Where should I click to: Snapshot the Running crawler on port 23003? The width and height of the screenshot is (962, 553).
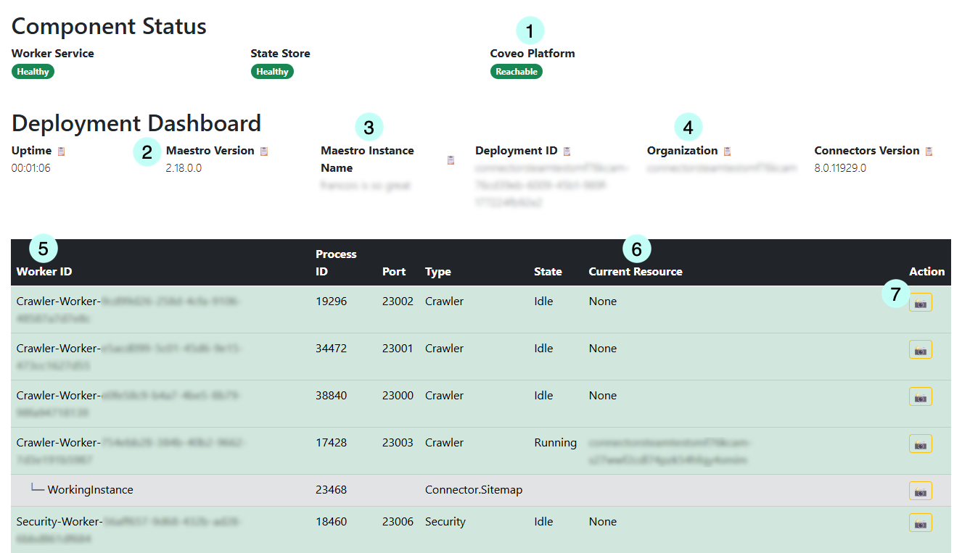pos(920,444)
